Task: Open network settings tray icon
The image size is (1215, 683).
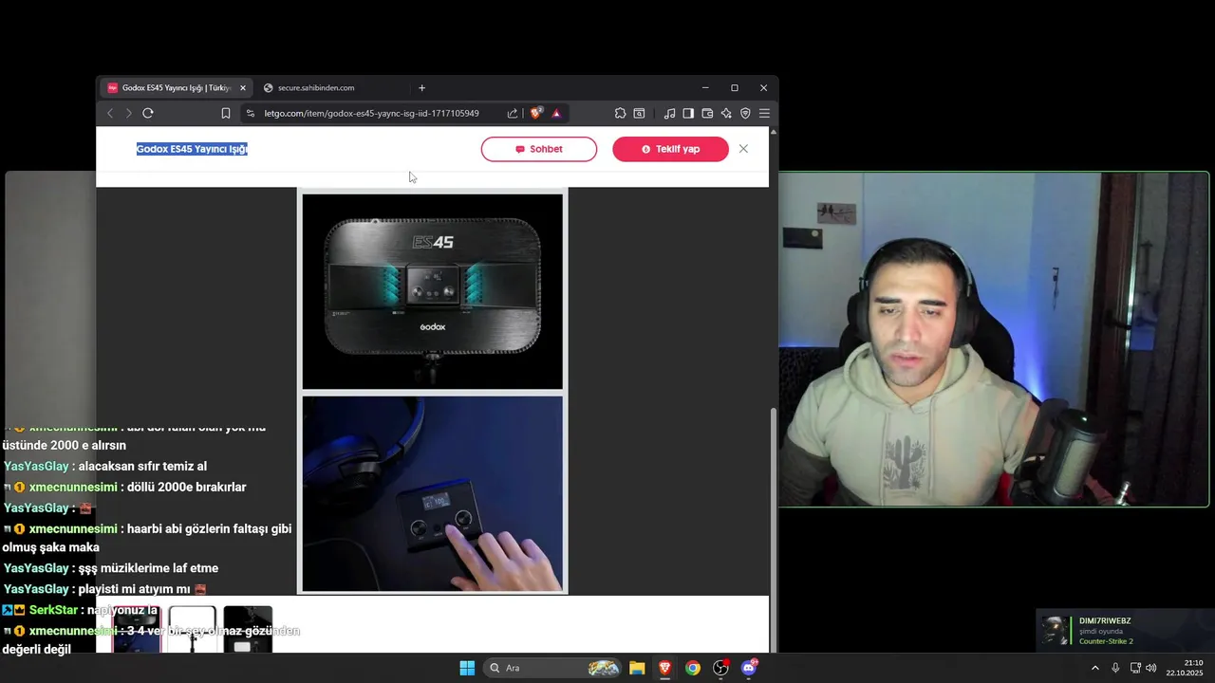Action: click(x=1135, y=668)
